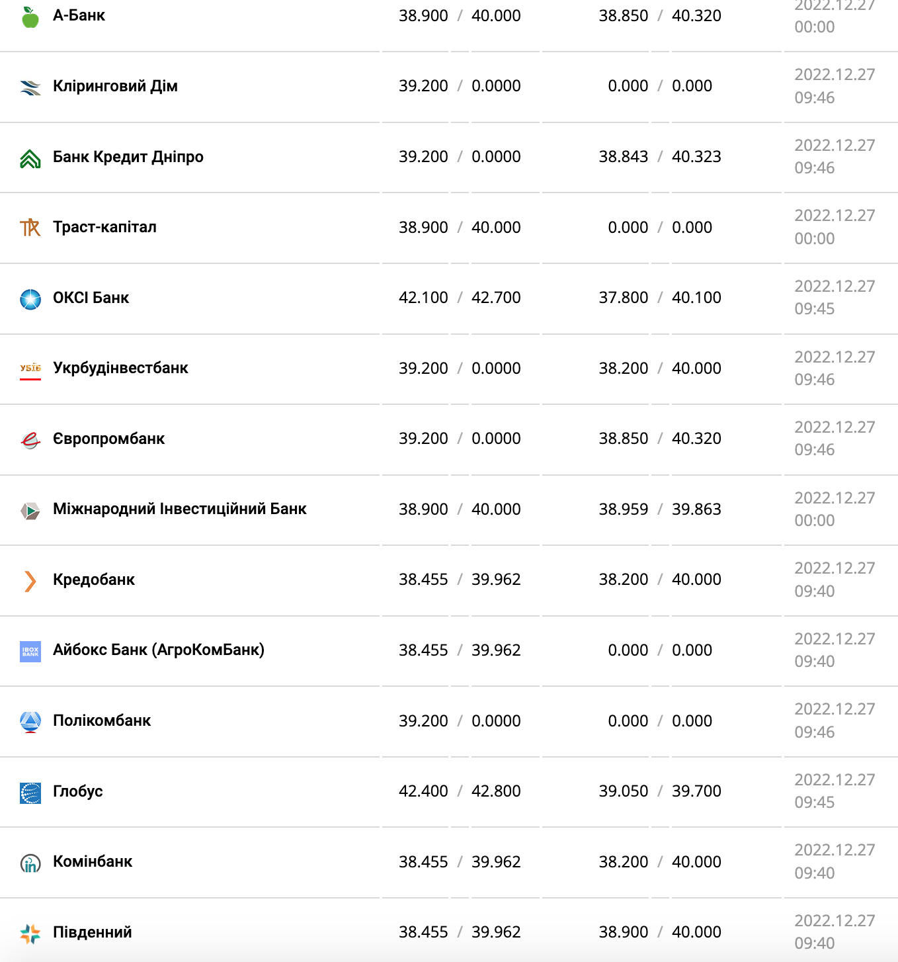Click the Глобус 42.400 buy rate
This screenshot has width=898, height=962.
[x=423, y=791]
